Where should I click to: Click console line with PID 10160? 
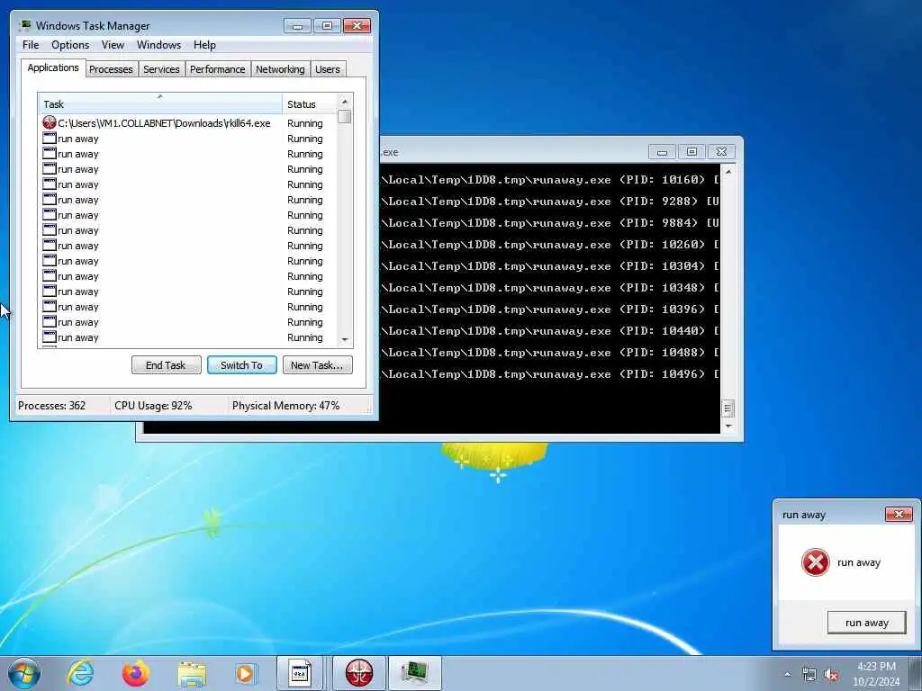click(550, 179)
